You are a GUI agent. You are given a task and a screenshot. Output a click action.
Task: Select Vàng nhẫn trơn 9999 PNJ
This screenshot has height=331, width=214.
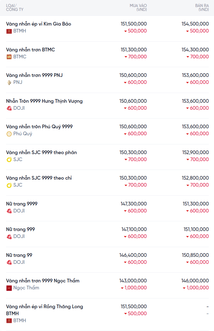(34, 75)
